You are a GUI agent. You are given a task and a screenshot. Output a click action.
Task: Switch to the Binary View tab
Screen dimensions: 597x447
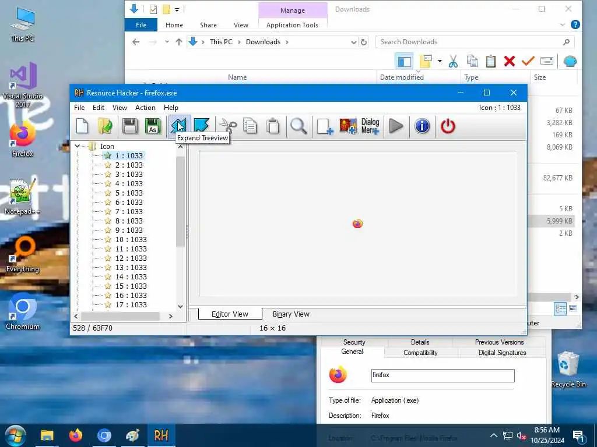click(291, 314)
